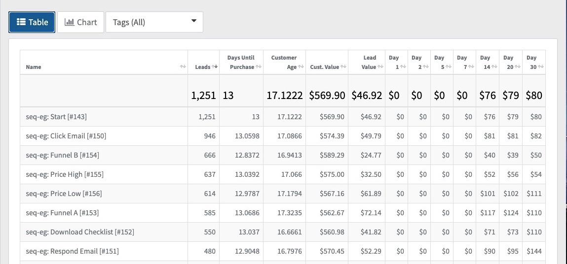Click leads value 637 for Price High
Image resolution: width=567 pixels, height=264 pixels.
tap(209, 174)
